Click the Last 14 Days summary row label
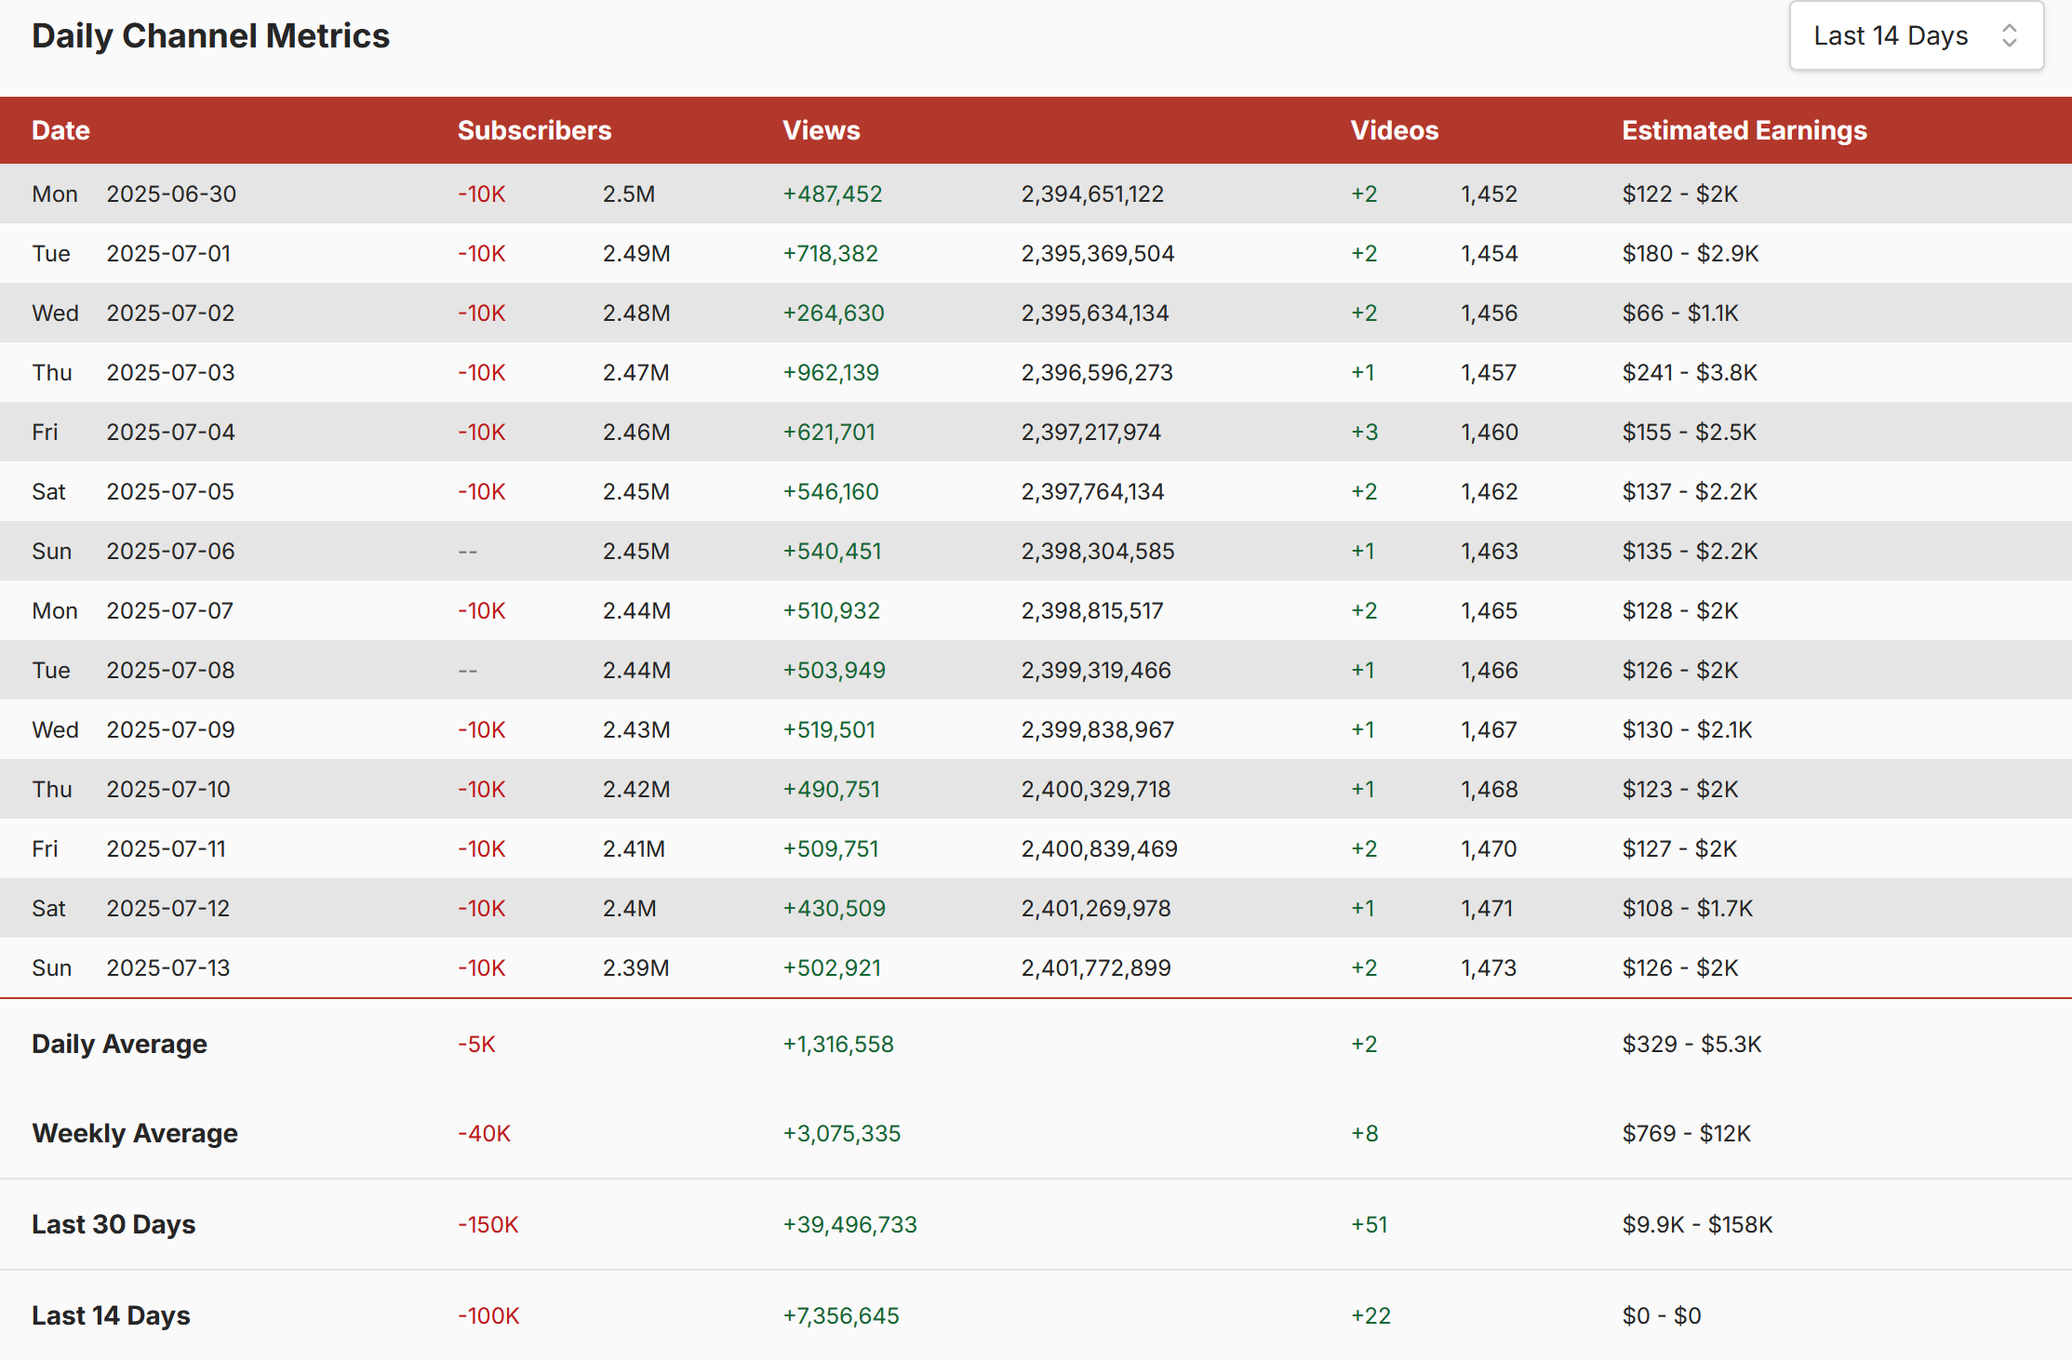 tap(111, 1315)
